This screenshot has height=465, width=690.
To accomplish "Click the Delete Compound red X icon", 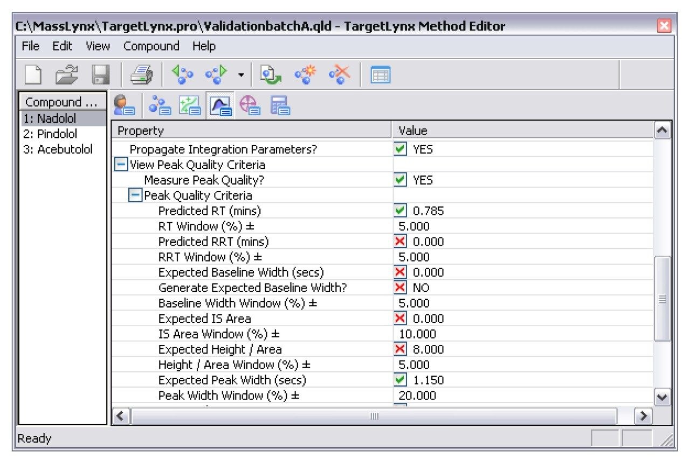I will click(x=338, y=74).
